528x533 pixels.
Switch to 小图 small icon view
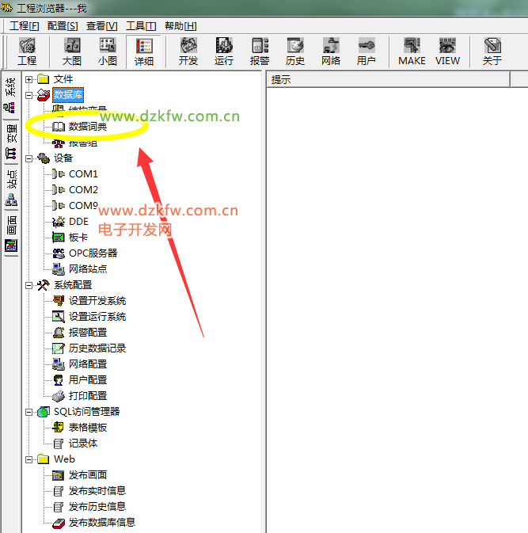click(x=108, y=51)
